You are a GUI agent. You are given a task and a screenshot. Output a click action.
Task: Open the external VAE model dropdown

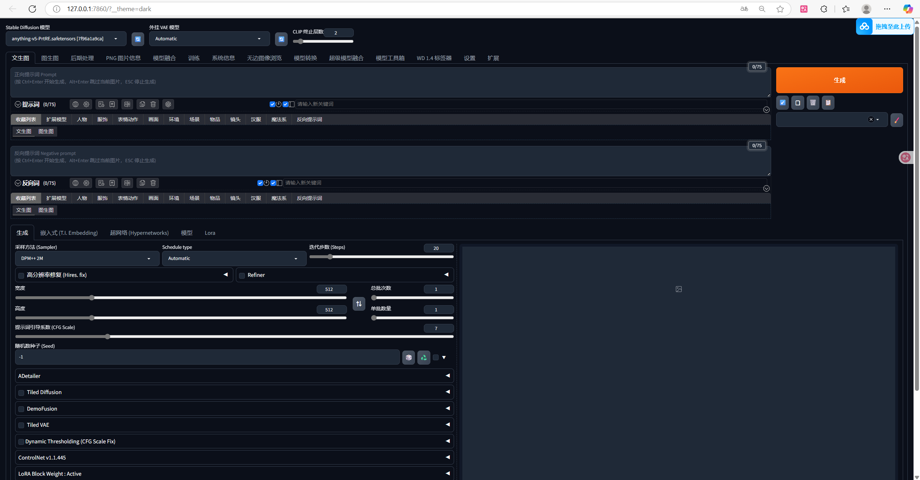(x=209, y=39)
